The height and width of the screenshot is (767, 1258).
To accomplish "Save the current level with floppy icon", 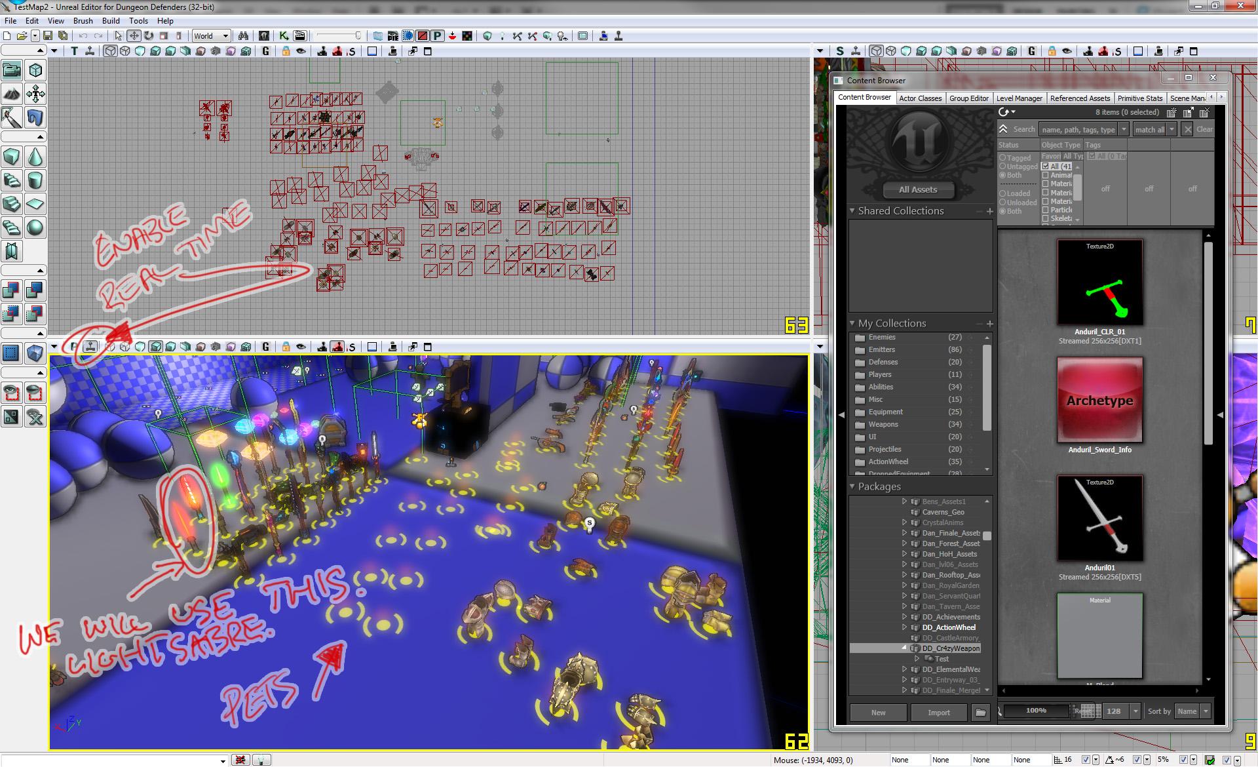I will (48, 36).
